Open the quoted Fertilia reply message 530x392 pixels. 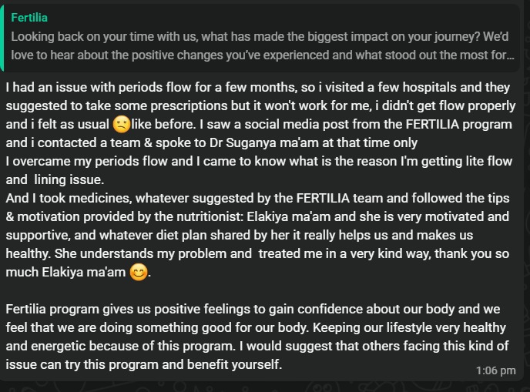[x=262, y=37]
